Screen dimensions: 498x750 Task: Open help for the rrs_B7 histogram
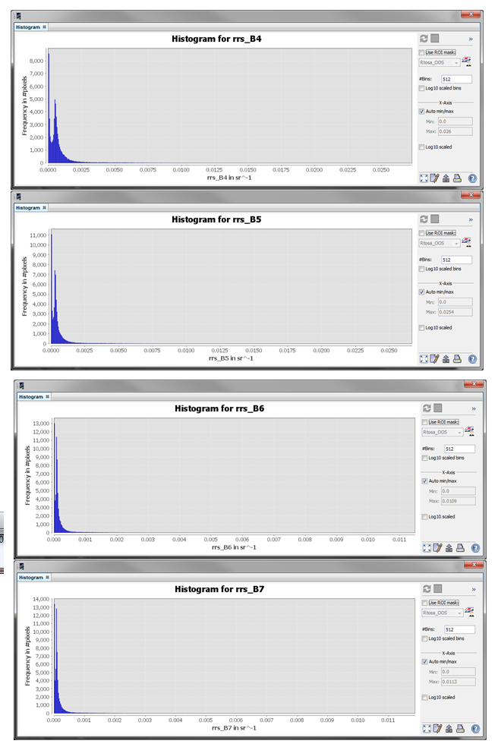[475, 728]
